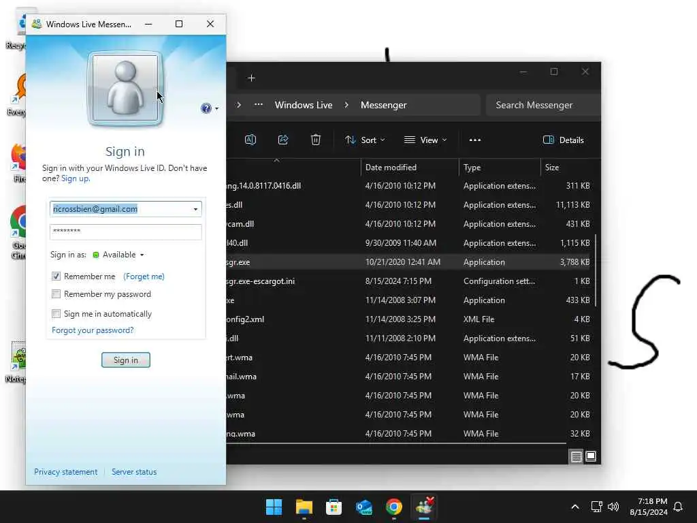Click the Sign up link
Image resolution: width=697 pixels, height=523 pixels.
76,178
